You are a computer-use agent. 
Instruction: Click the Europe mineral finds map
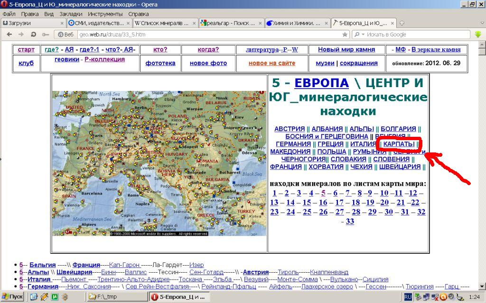[159, 163]
